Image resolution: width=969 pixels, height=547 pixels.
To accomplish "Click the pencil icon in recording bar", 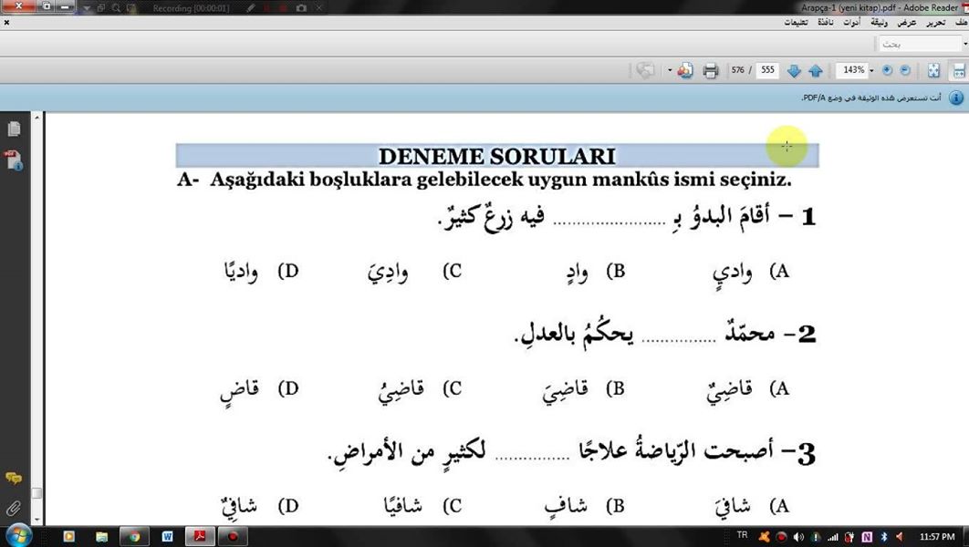I will point(250,8).
